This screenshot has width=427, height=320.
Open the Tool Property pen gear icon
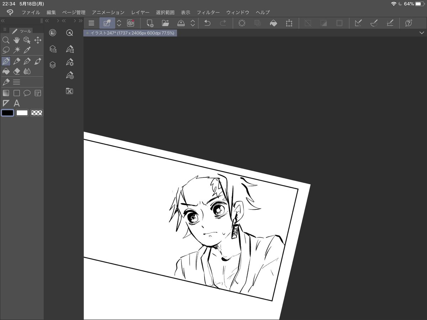(70, 62)
